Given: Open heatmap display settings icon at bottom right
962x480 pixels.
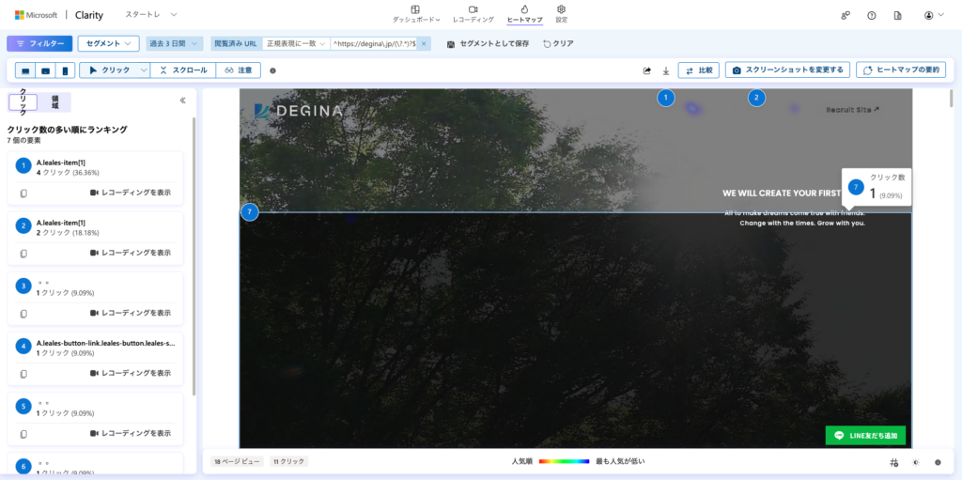Looking at the screenshot, I should pyautogui.click(x=892, y=462).
